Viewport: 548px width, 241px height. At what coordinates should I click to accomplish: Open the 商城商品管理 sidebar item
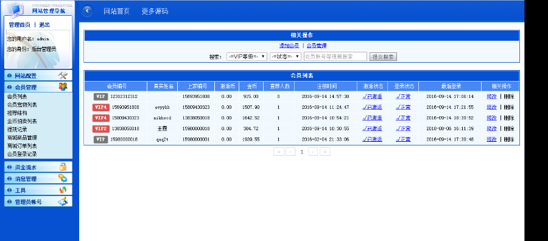coord(22,138)
